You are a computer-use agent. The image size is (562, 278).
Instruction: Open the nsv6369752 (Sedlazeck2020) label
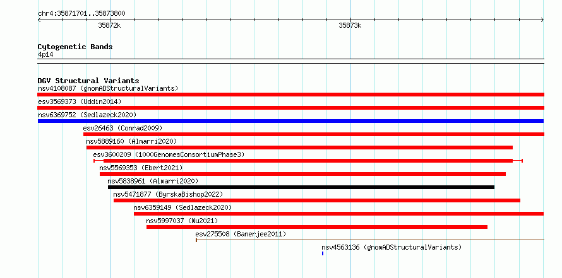tap(87, 115)
